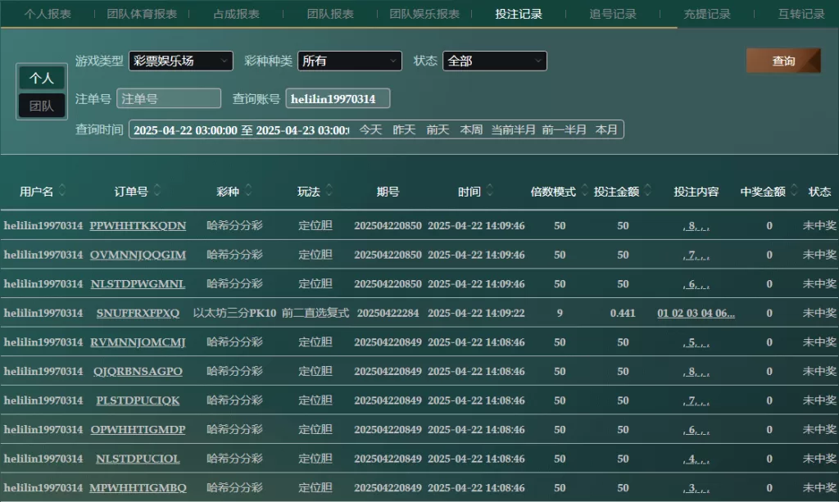The image size is (839, 502).
Task: Choose 本周 quick date range
Action: [471, 130]
